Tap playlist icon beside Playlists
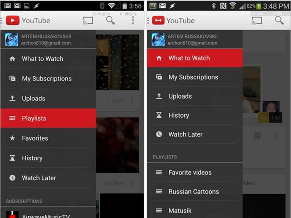This screenshot has height=218, width=291. [12, 118]
